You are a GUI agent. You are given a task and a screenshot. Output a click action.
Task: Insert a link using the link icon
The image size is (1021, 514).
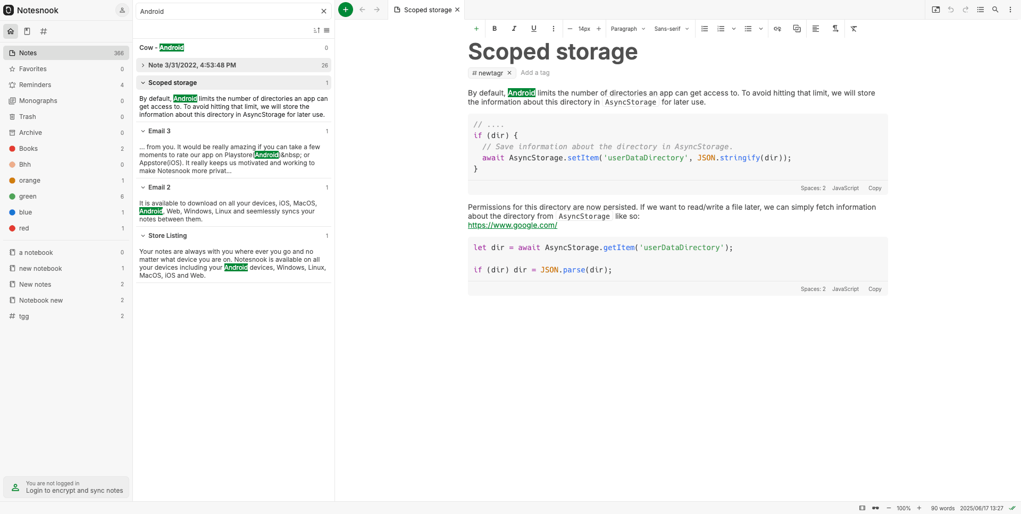click(777, 29)
